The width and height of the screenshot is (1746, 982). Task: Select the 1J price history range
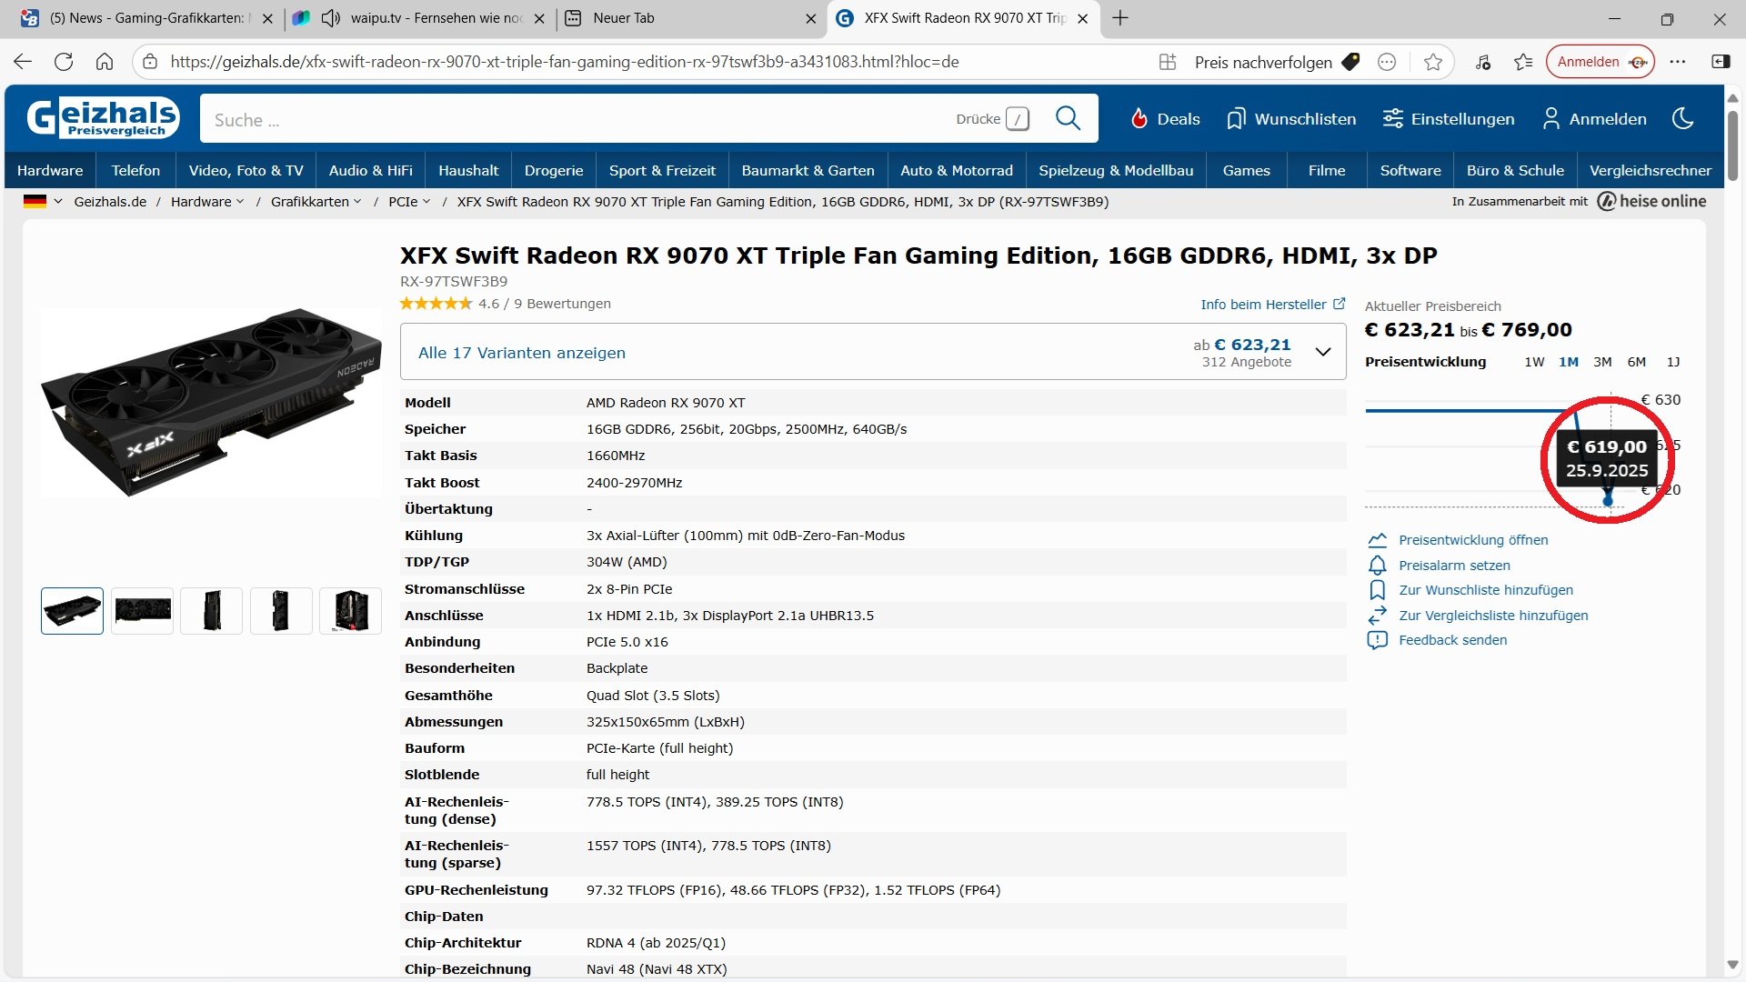(1672, 362)
